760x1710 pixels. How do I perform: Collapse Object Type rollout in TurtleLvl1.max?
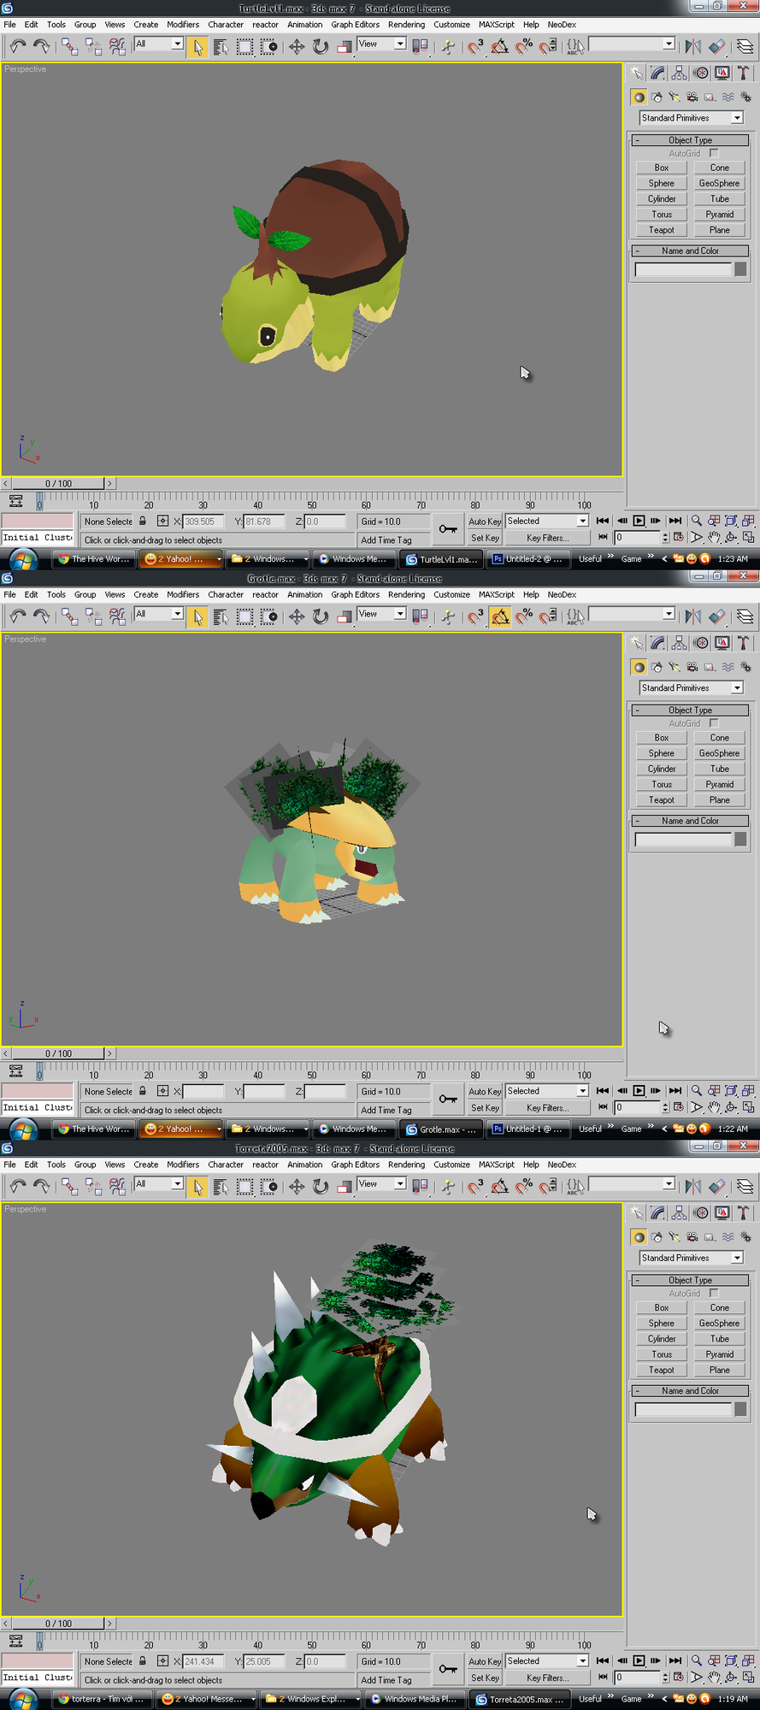(690, 140)
